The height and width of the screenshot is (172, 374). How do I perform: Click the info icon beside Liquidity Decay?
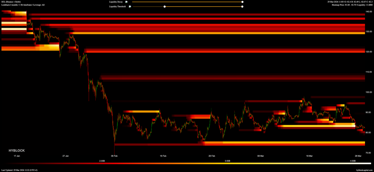coord(127,2)
